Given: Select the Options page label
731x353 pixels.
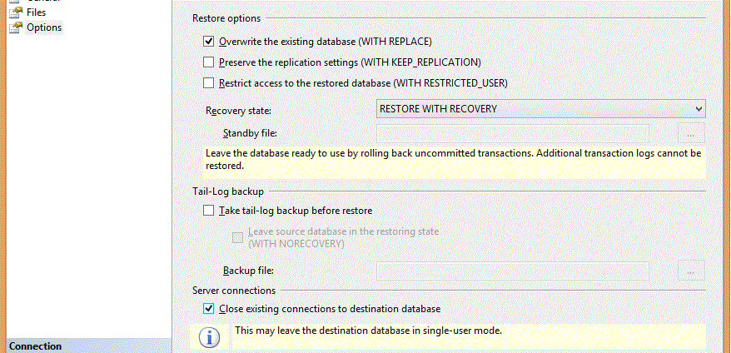Looking at the screenshot, I should pos(44,27).
